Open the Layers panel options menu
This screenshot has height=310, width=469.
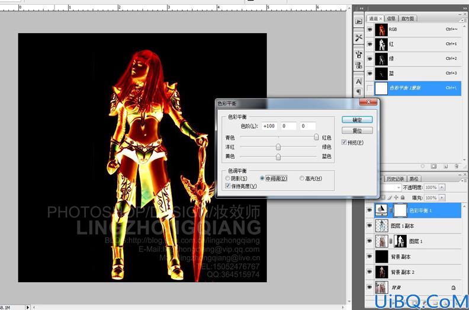click(x=464, y=180)
